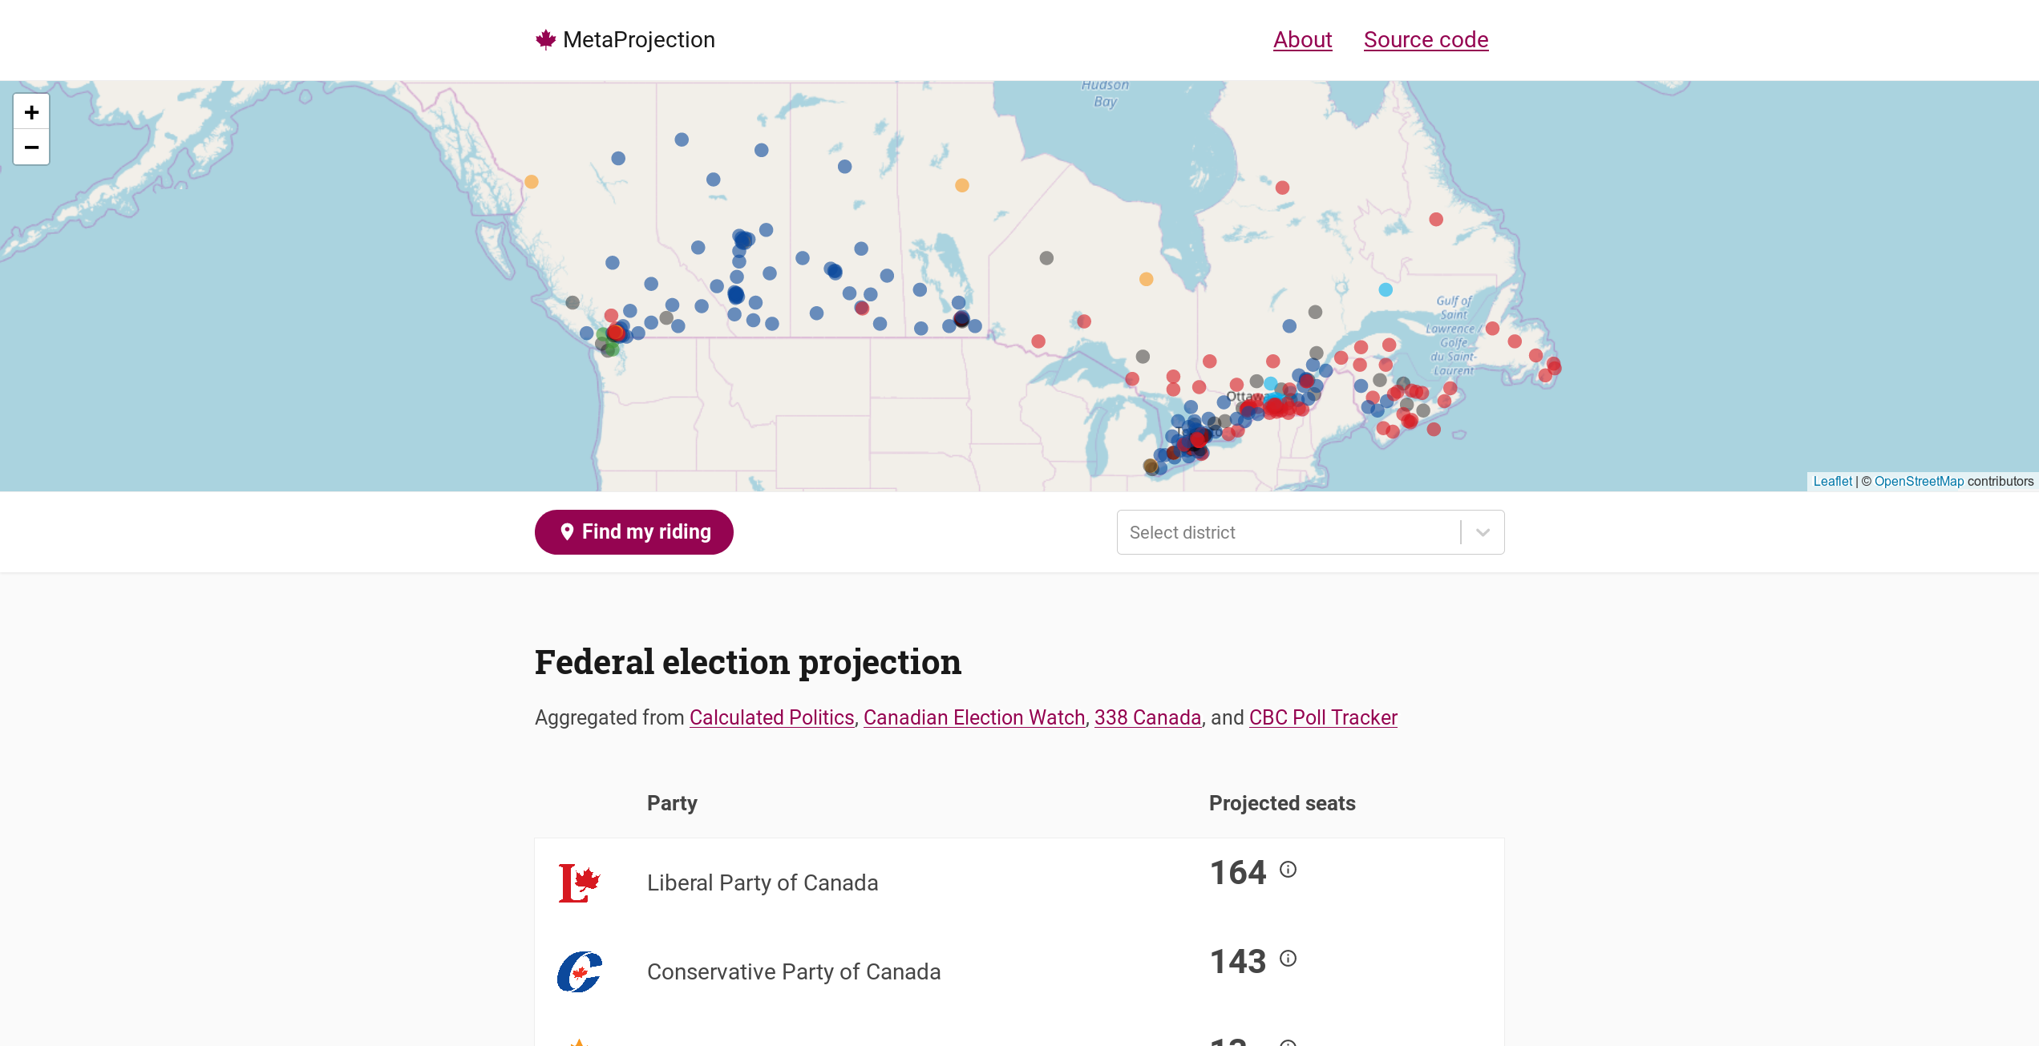Follow the 338 Canada link
Image resolution: width=2039 pixels, height=1046 pixels.
pos(1147,717)
